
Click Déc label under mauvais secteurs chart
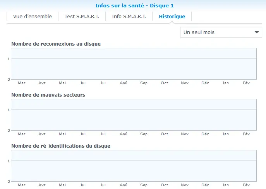tap(205, 134)
